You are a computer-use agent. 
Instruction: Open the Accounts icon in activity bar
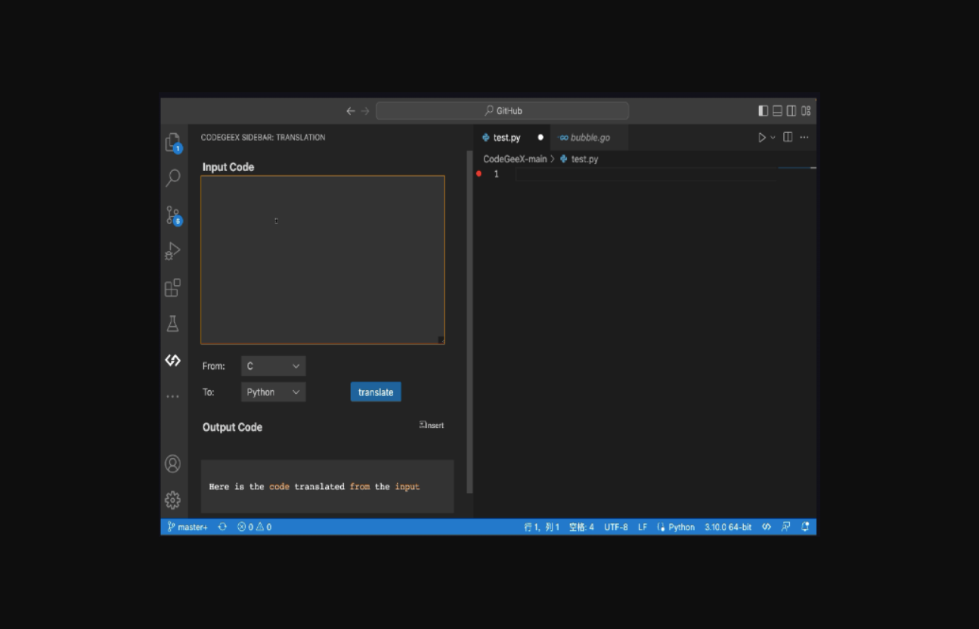(173, 463)
